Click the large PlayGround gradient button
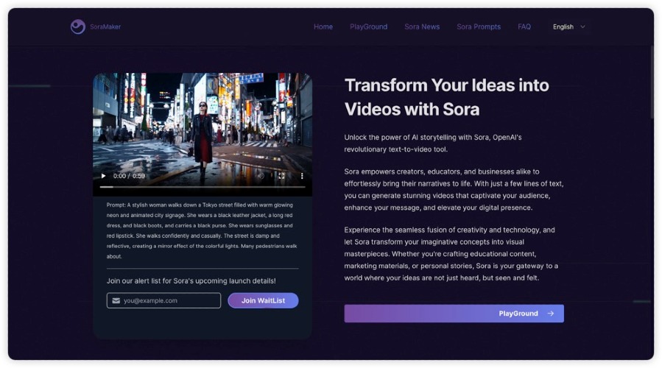This screenshot has width=662, height=368. (454, 314)
